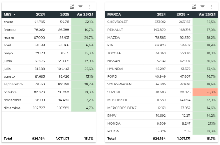Click the enero month cell

point(9,22)
